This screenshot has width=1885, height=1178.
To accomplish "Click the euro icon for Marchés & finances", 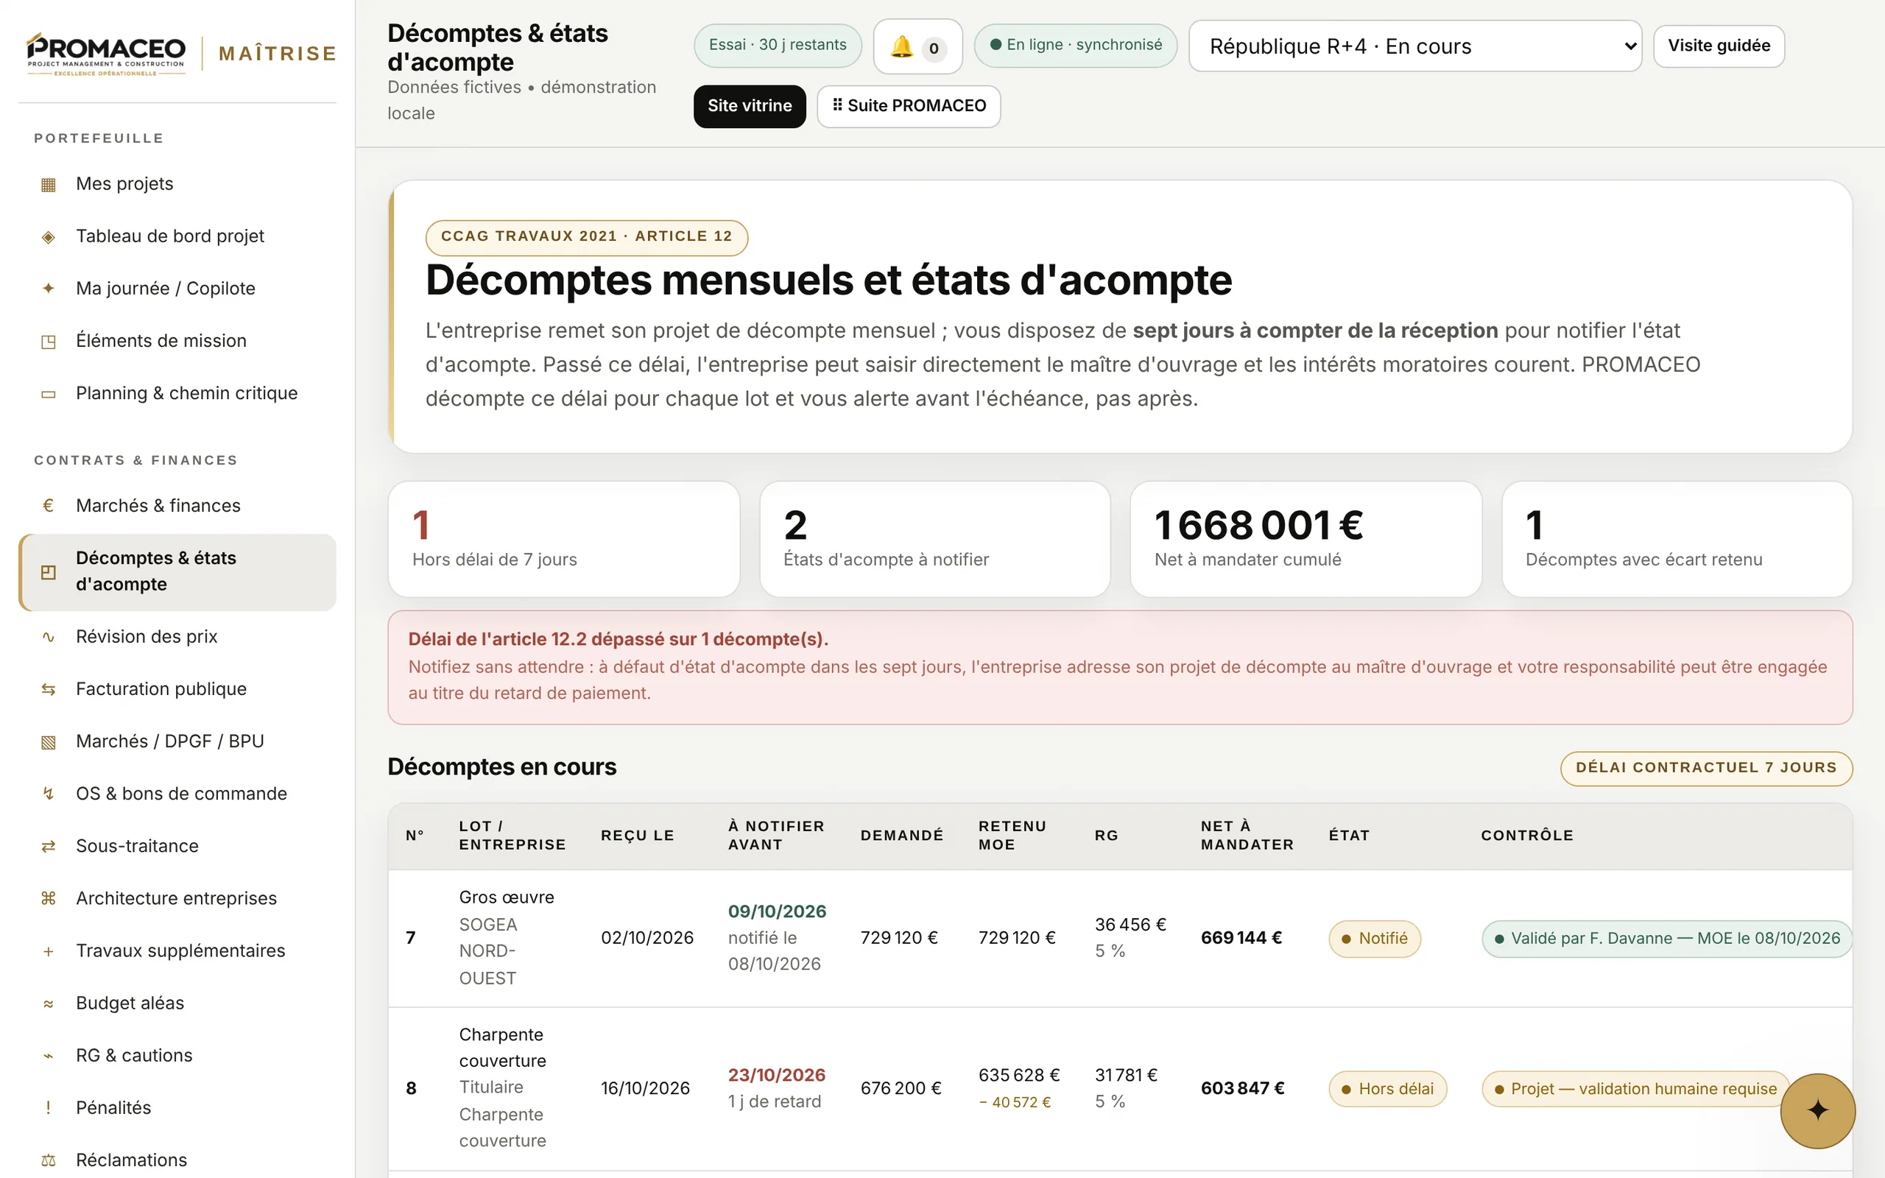I will click(x=49, y=506).
